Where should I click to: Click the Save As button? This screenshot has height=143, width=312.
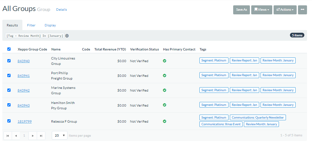241,10
